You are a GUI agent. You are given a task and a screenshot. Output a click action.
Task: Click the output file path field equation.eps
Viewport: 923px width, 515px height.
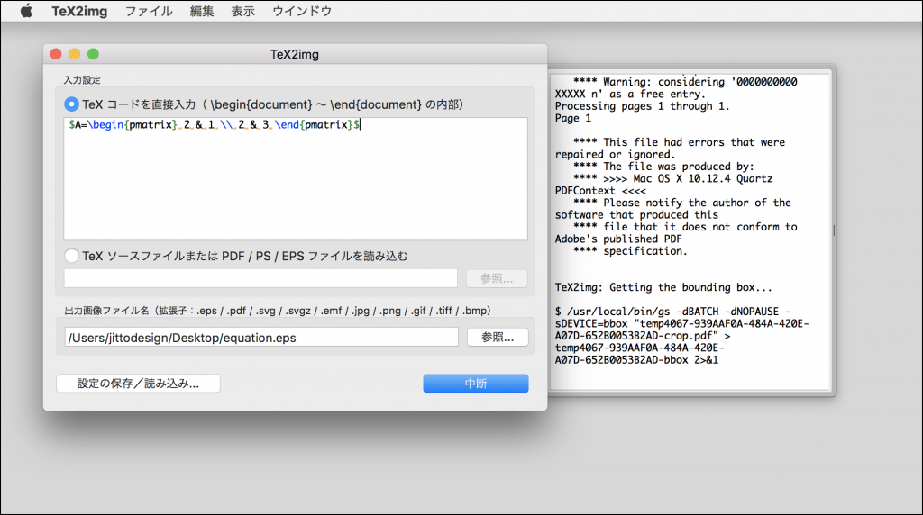(261, 338)
